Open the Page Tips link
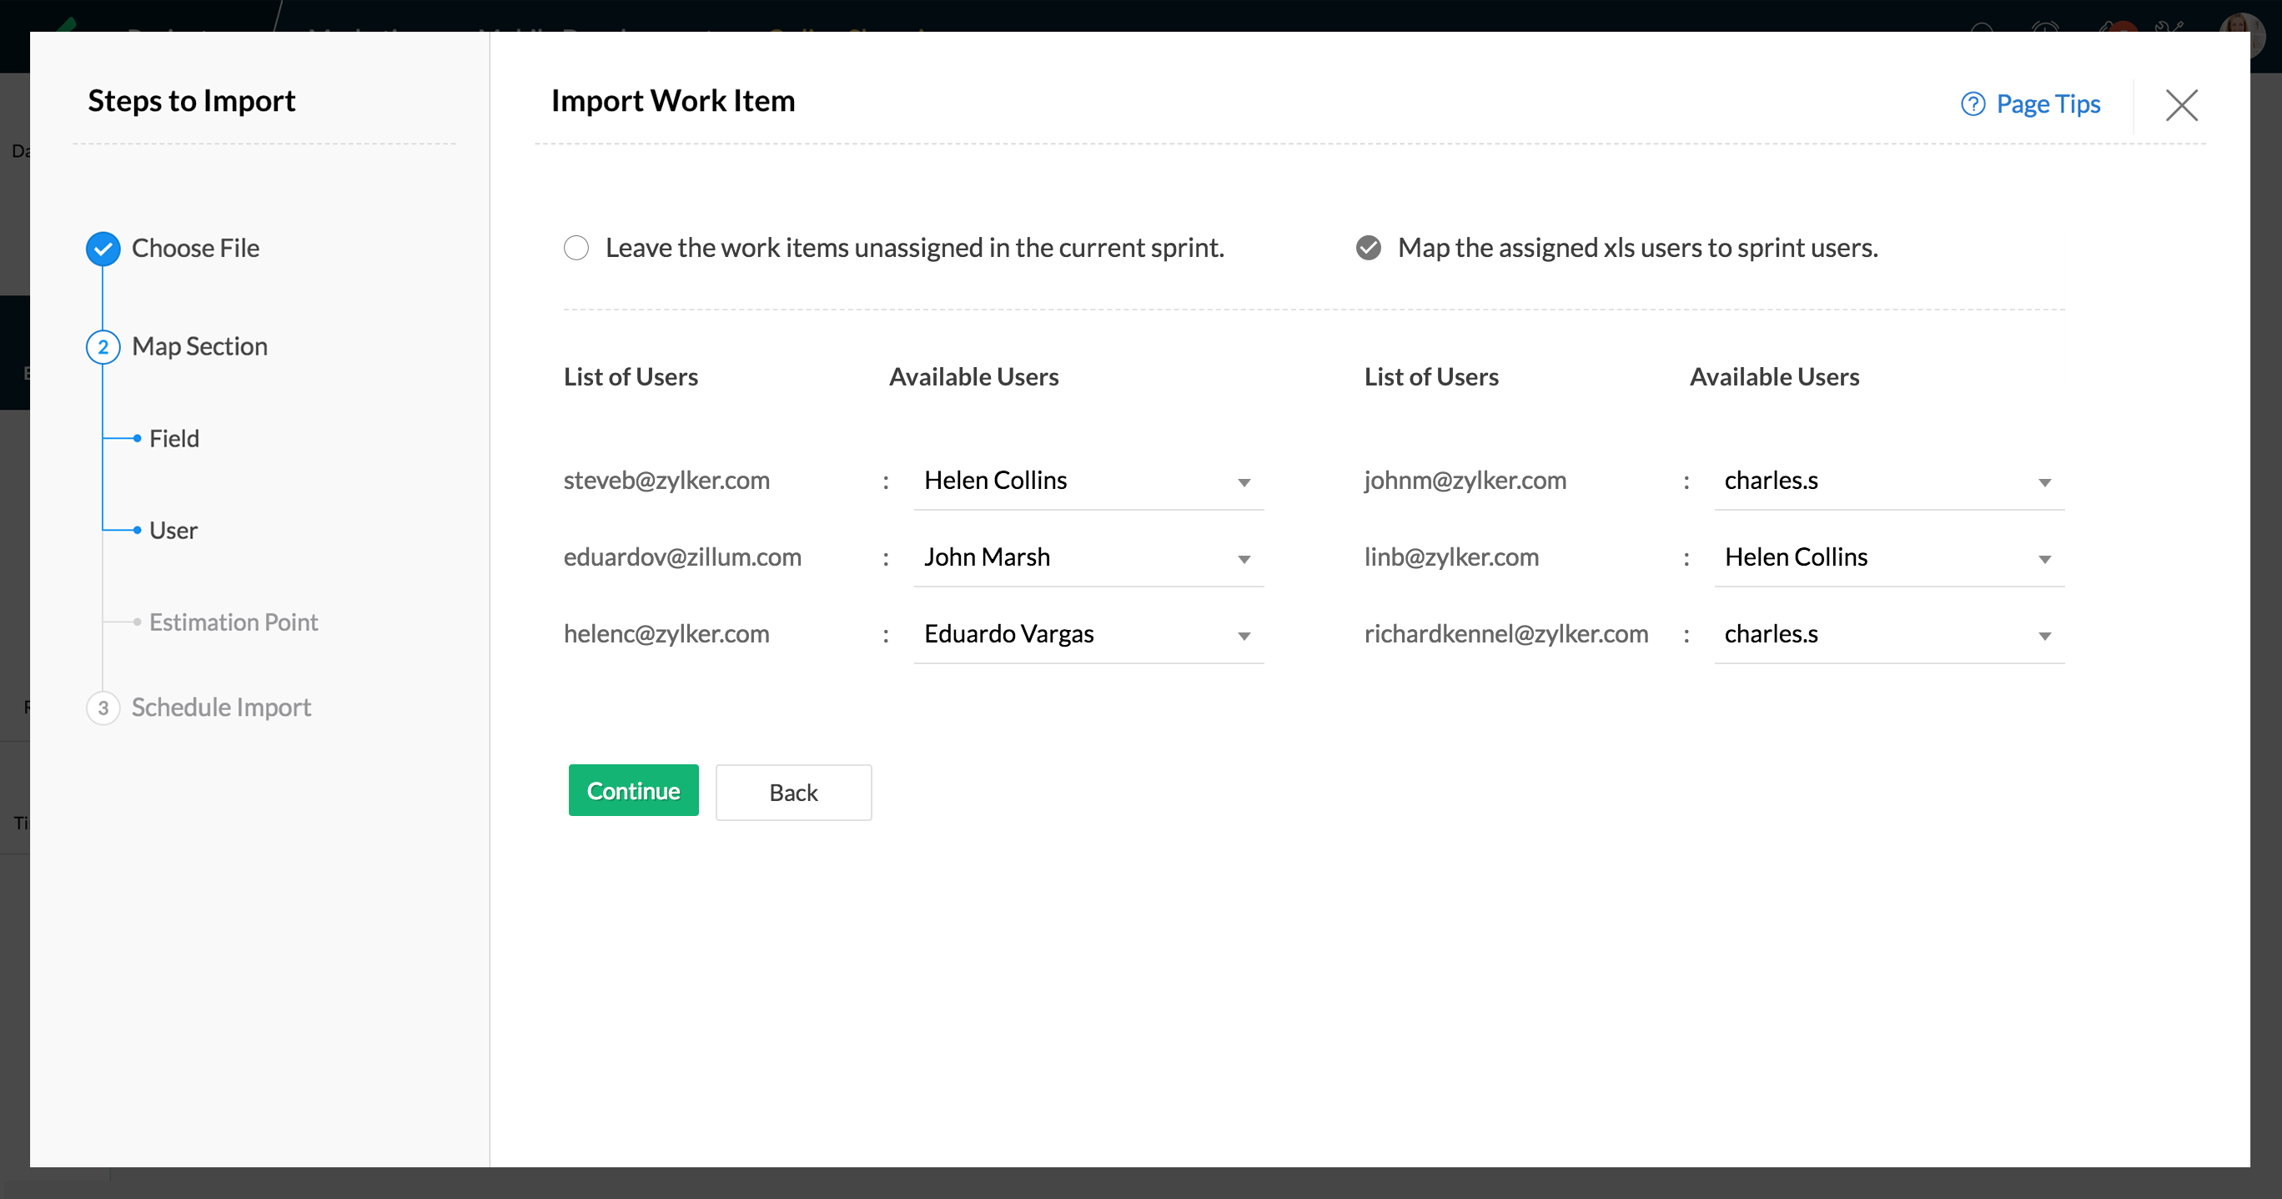The image size is (2282, 1199). [x=2048, y=104]
